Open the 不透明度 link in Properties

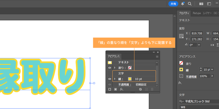(191, 77)
